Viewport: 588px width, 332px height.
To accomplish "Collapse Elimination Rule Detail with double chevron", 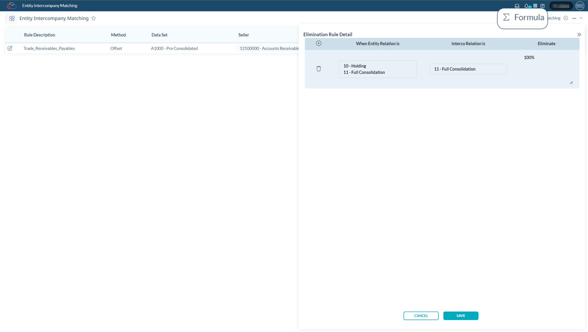I will click(579, 34).
